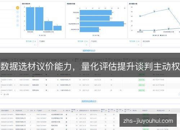Open the leftmost green '等于任意一个' operator dropdown
The height and width of the screenshot is (130, 180).
pos(31,41)
